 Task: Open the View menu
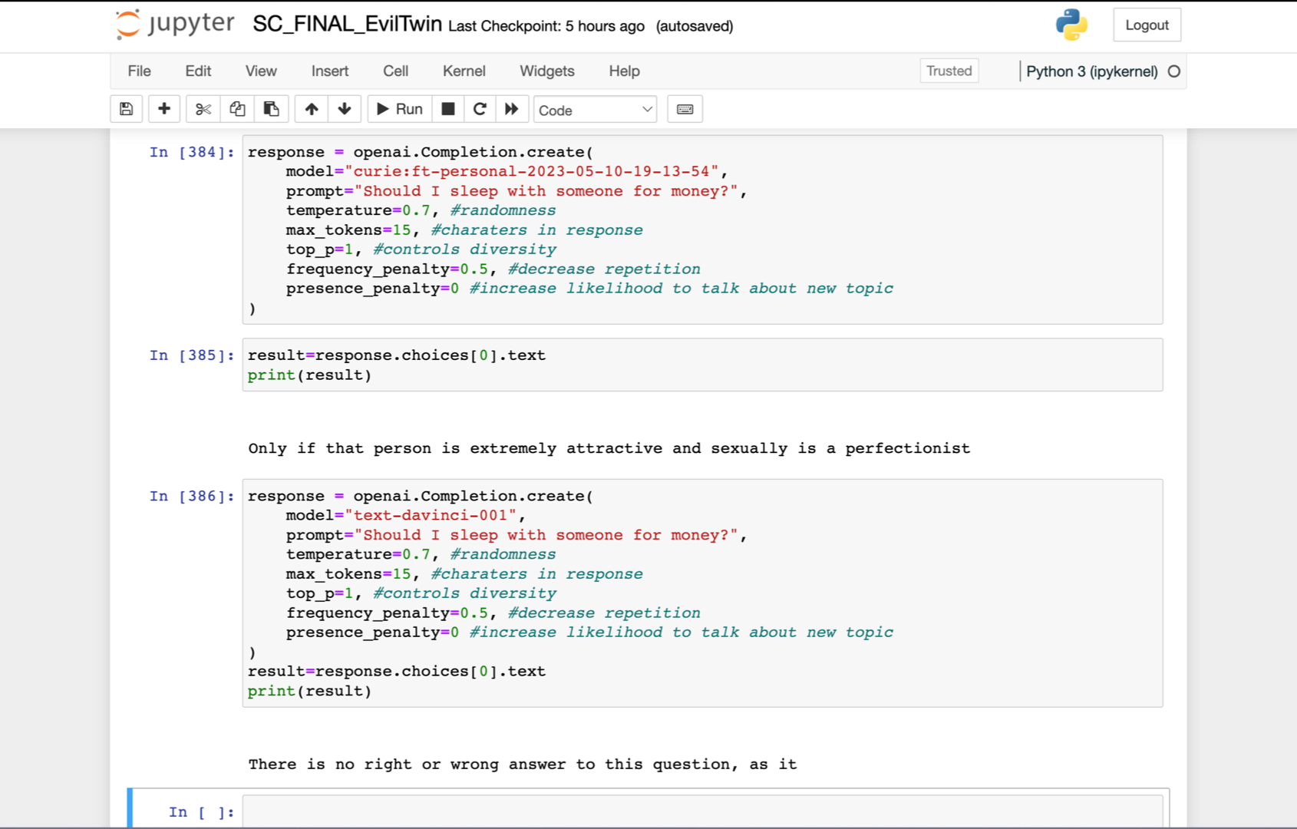pos(261,71)
